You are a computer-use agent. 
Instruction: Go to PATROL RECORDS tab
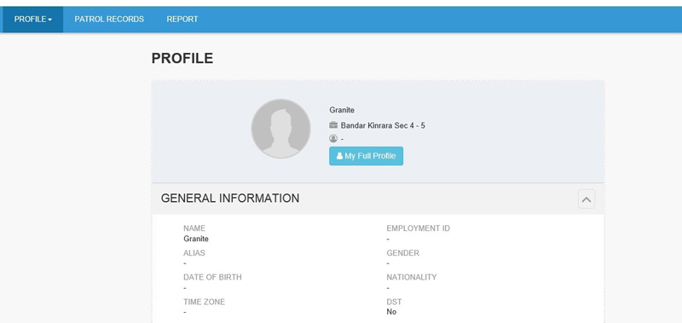point(109,19)
